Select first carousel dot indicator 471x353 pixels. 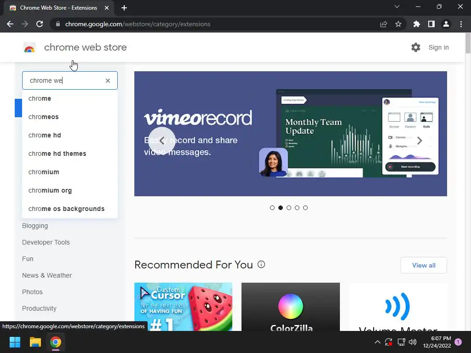(x=272, y=208)
